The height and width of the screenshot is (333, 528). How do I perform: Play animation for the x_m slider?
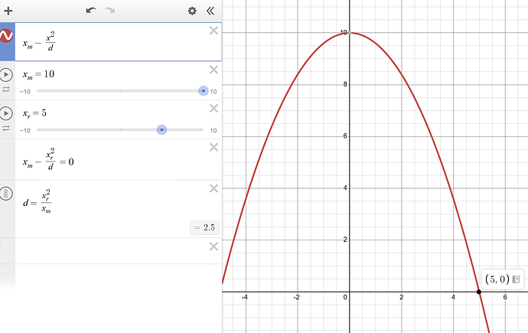coord(6,75)
